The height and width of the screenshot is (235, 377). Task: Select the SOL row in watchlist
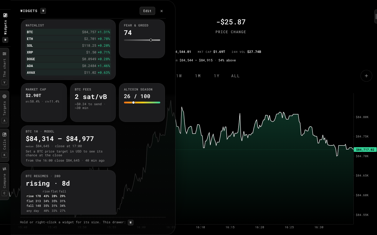click(x=68, y=46)
